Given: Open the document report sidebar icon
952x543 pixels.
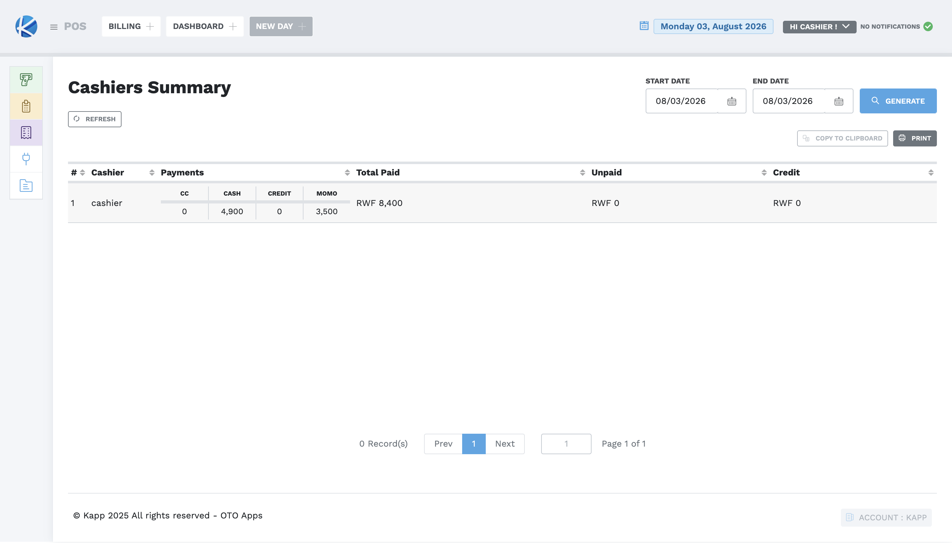Looking at the screenshot, I should pyautogui.click(x=26, y=186).
